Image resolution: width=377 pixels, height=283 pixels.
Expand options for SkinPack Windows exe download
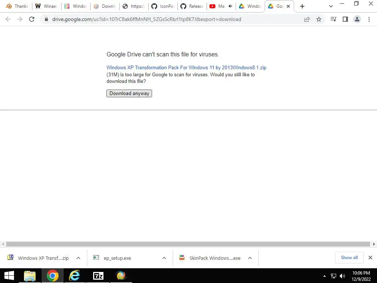250,258
